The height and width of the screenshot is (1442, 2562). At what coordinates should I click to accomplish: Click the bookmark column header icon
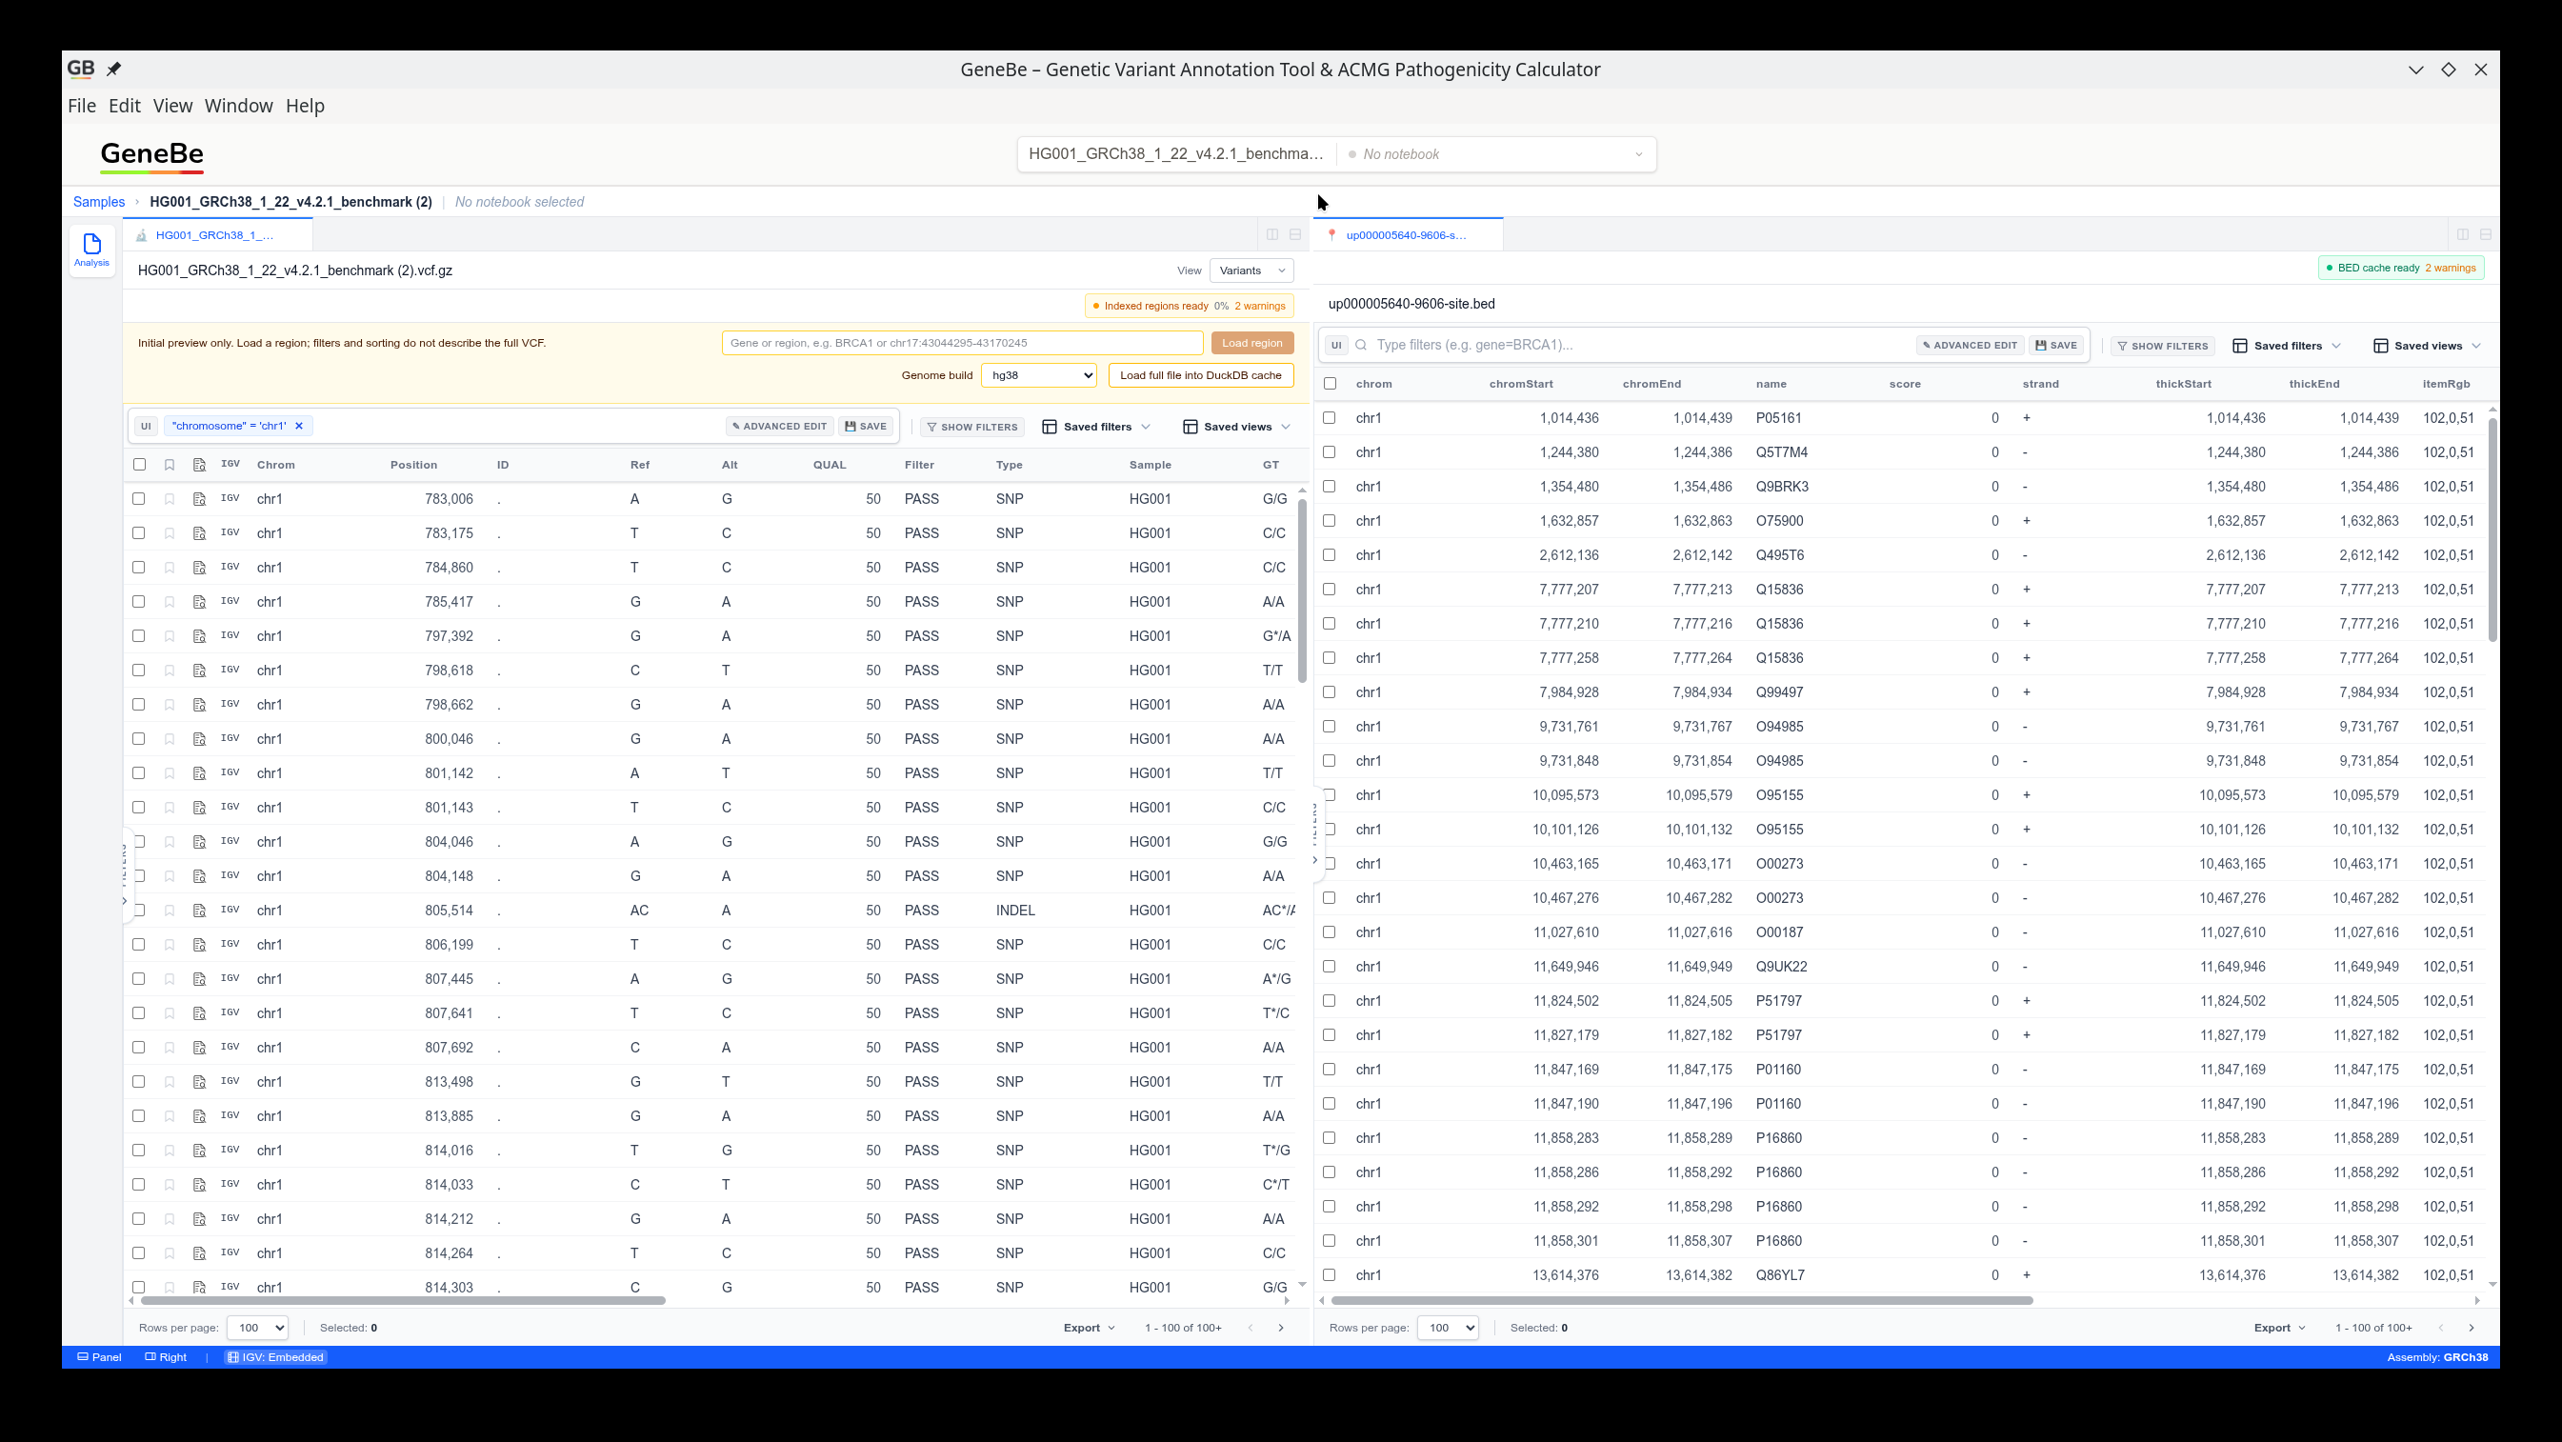click(170, 465)
